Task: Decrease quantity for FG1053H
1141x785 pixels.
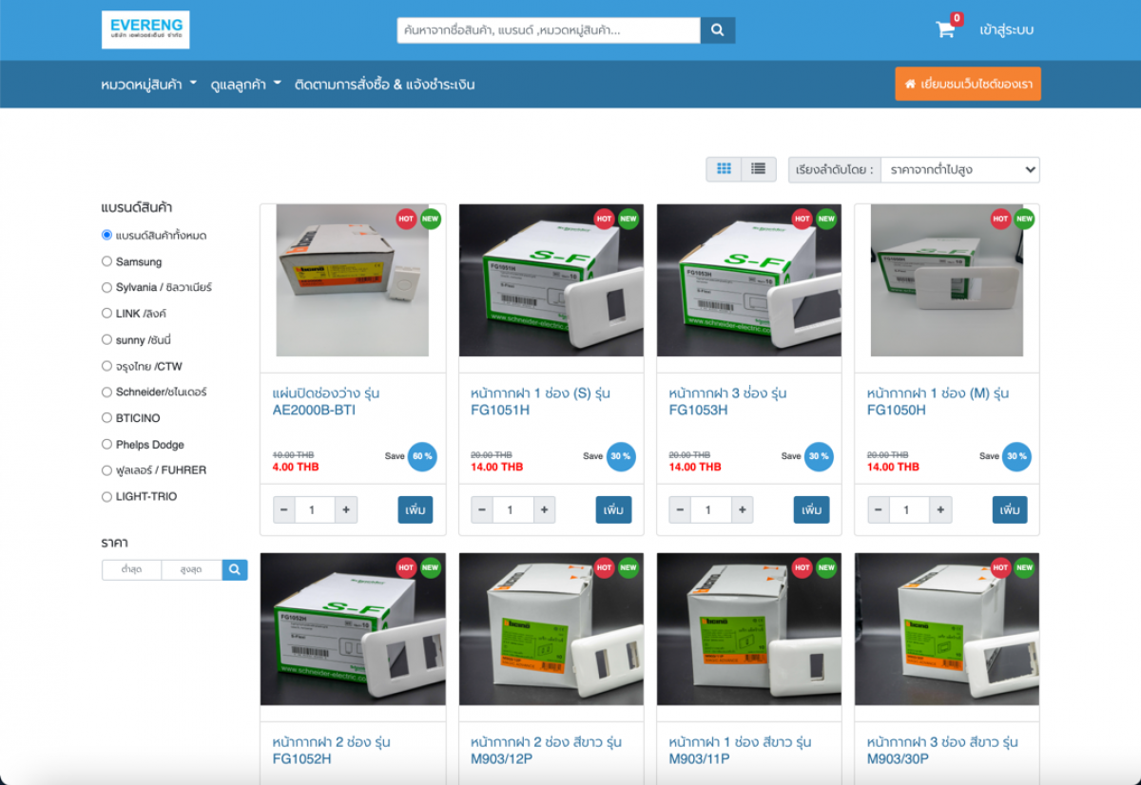Action: click(x=680, y=509)
